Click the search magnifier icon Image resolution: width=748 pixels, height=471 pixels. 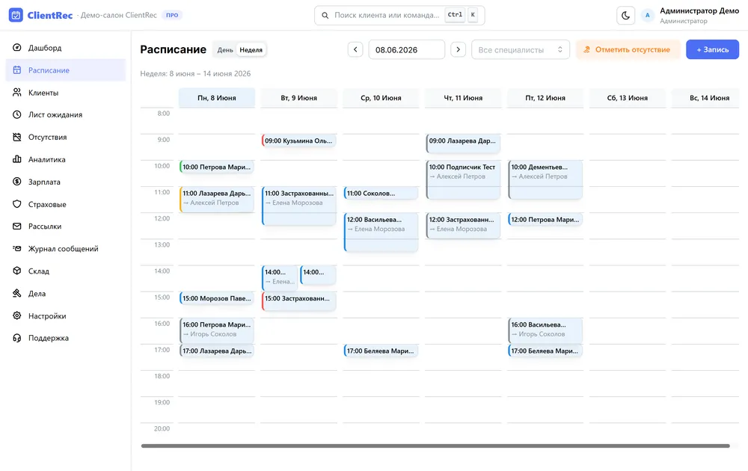[325, 15]
